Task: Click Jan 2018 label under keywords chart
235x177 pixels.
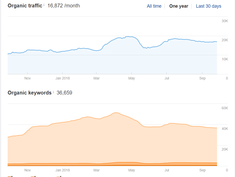Action: 62,170
